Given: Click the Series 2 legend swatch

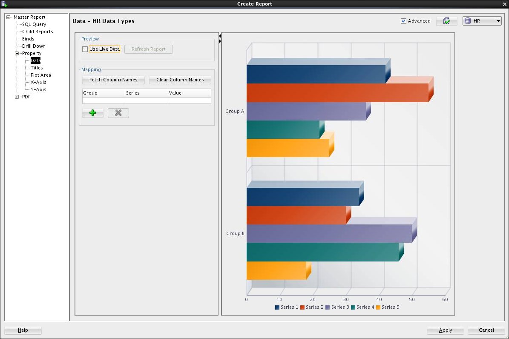Looking at the screenshot, I should (x=302, y=307).
